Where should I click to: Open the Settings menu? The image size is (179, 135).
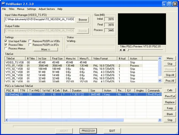[31, 9]
